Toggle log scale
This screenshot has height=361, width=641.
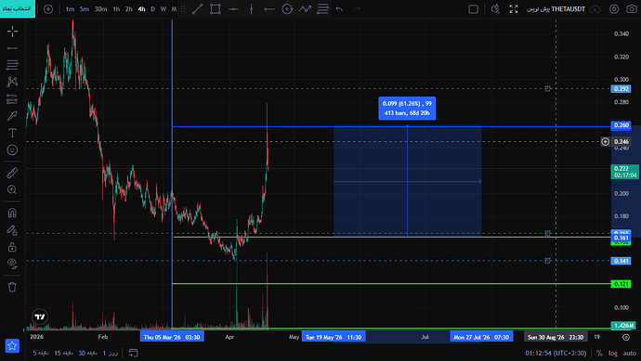612,354
